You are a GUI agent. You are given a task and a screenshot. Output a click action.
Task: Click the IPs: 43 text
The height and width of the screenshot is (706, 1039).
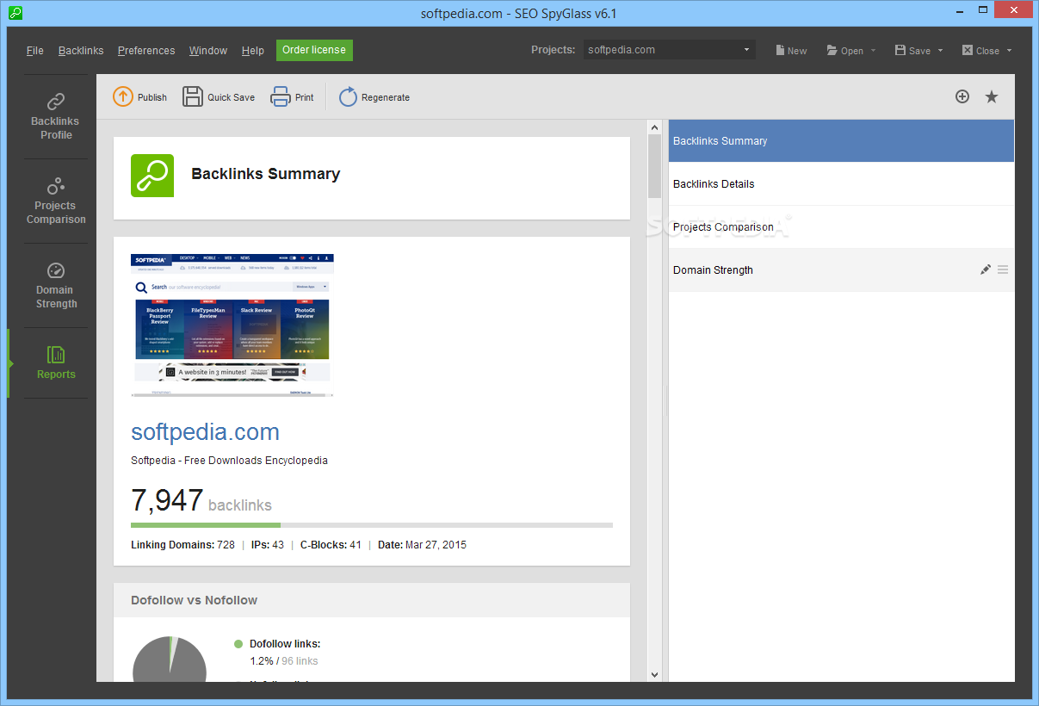click(267, 545)
